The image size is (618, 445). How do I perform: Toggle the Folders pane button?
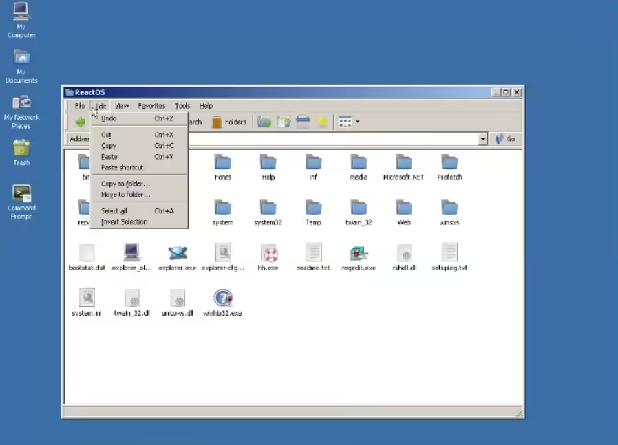point(228,122)
